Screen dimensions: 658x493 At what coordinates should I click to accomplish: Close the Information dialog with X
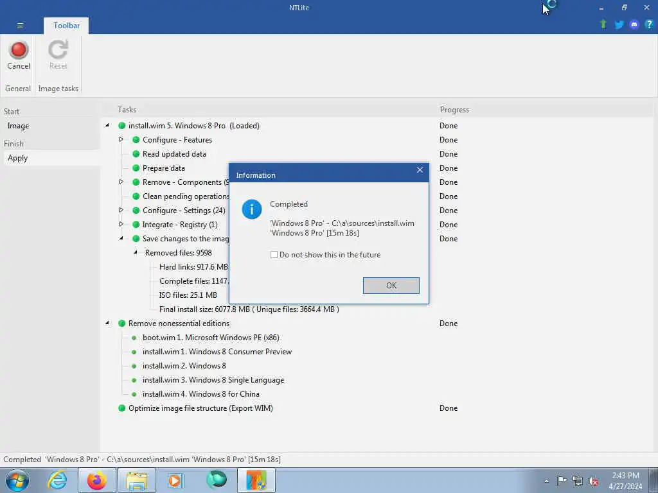[x=420, y=169]
